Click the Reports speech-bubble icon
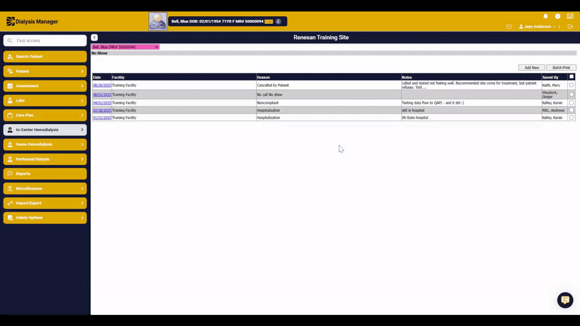Screen dimensions: 580x326 (x=10, y=174)
